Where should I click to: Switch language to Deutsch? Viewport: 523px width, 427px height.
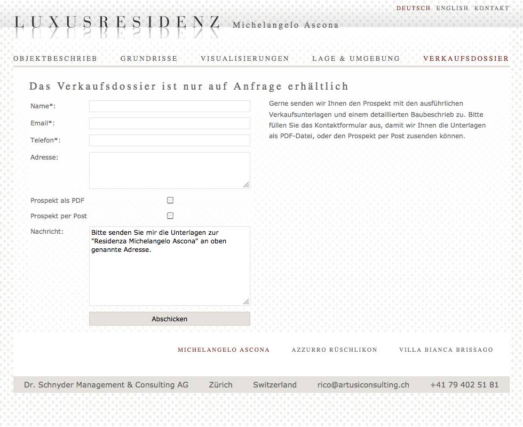click(x=413, y=8)
